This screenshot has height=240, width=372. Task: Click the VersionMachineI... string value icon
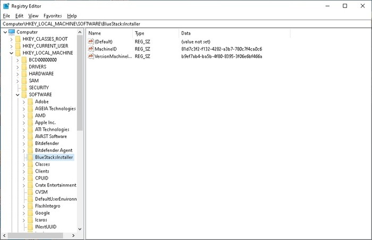[91, 56]
